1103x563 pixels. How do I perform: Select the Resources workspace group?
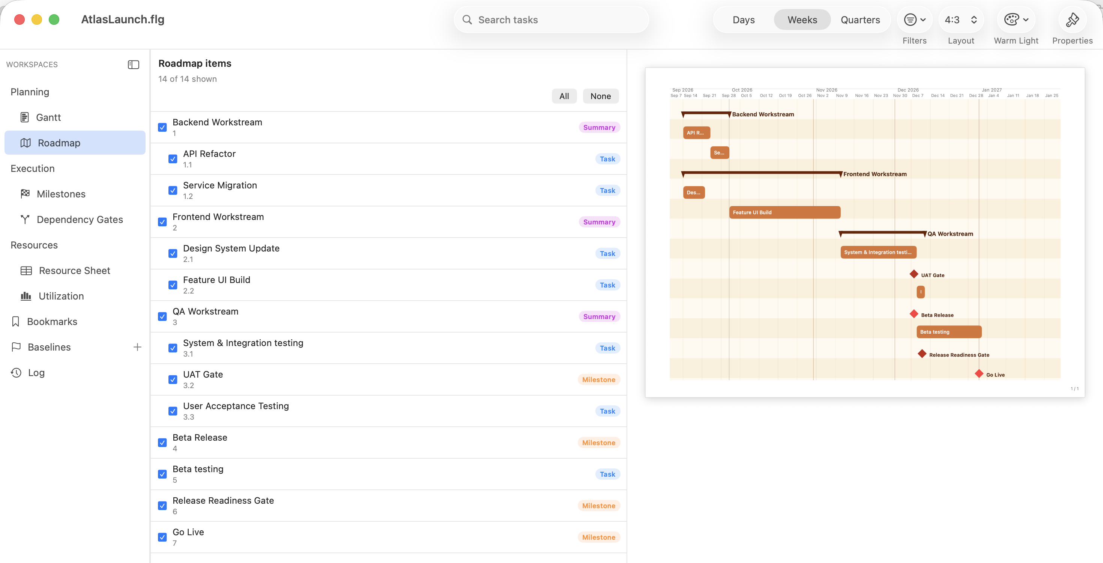click(34, 245)
